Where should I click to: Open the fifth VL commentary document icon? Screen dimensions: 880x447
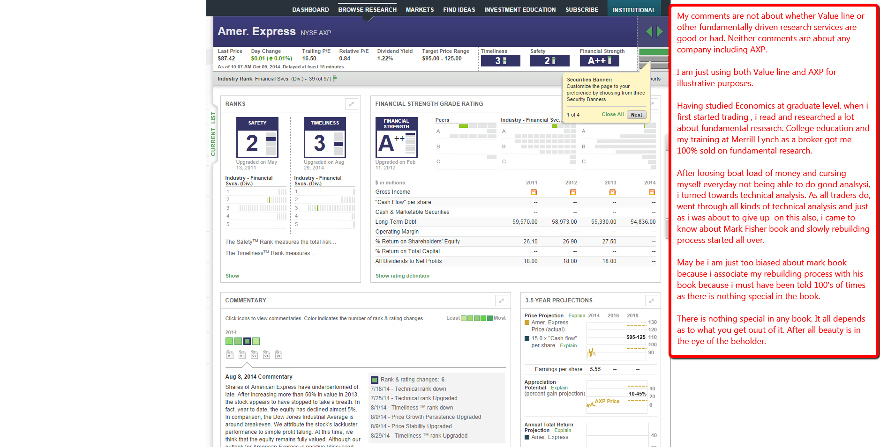pos(278,355)
